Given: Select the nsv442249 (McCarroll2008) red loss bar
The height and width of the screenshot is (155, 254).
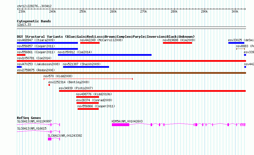Looking at the screenshot, I should click(x=90, y=43).
